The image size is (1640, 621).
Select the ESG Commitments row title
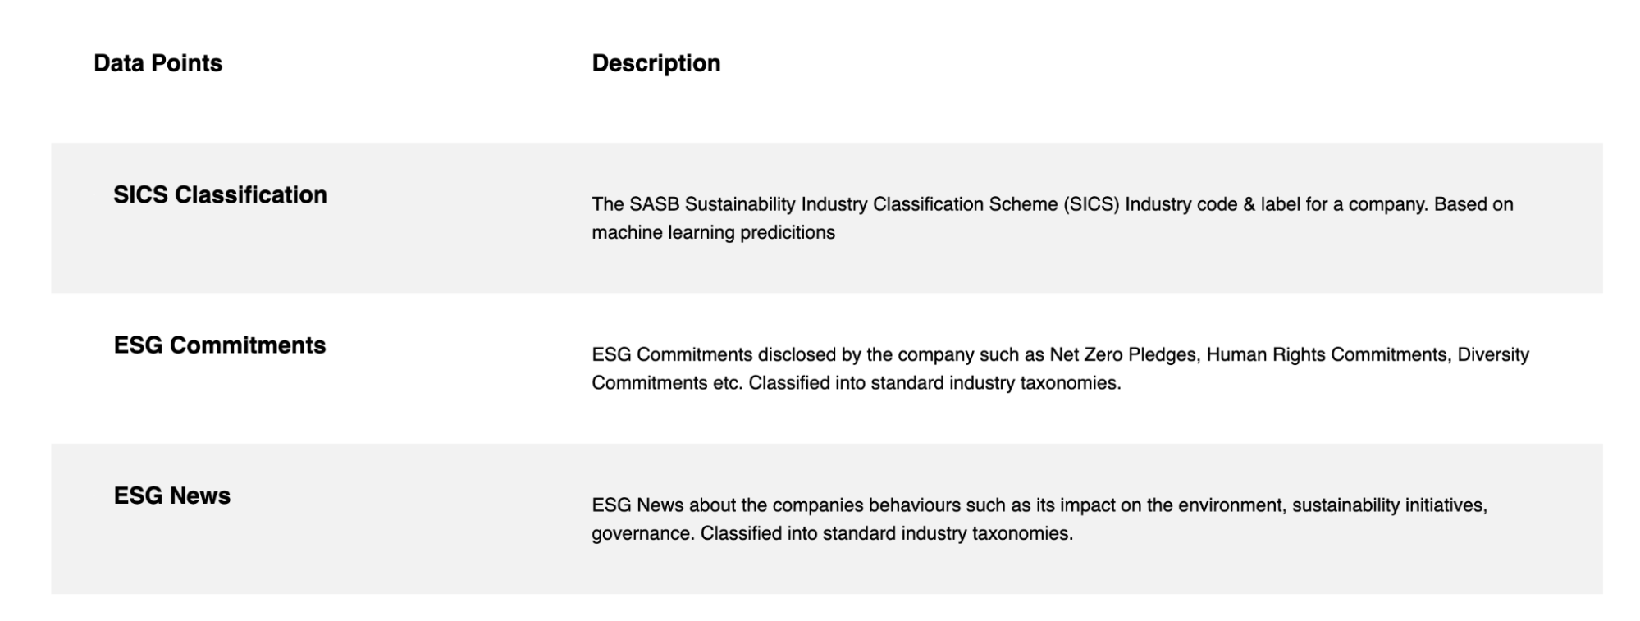coord(220,345)
